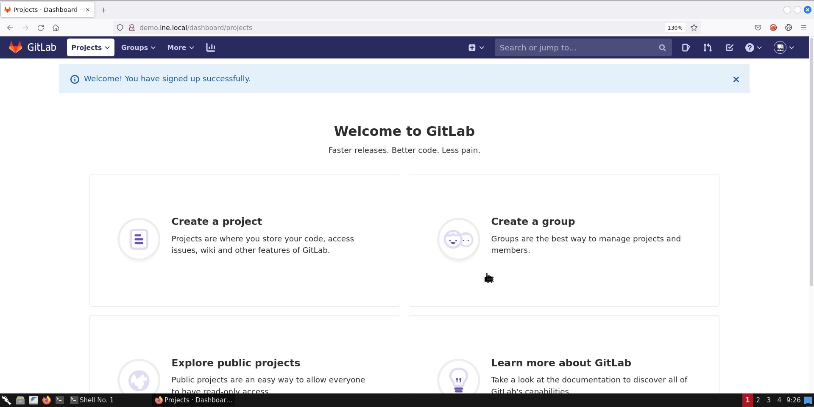The height and width of the screenshot is (407, 814).
Task: Open the Firefox hamburger menu
Action: click(804, 28)
